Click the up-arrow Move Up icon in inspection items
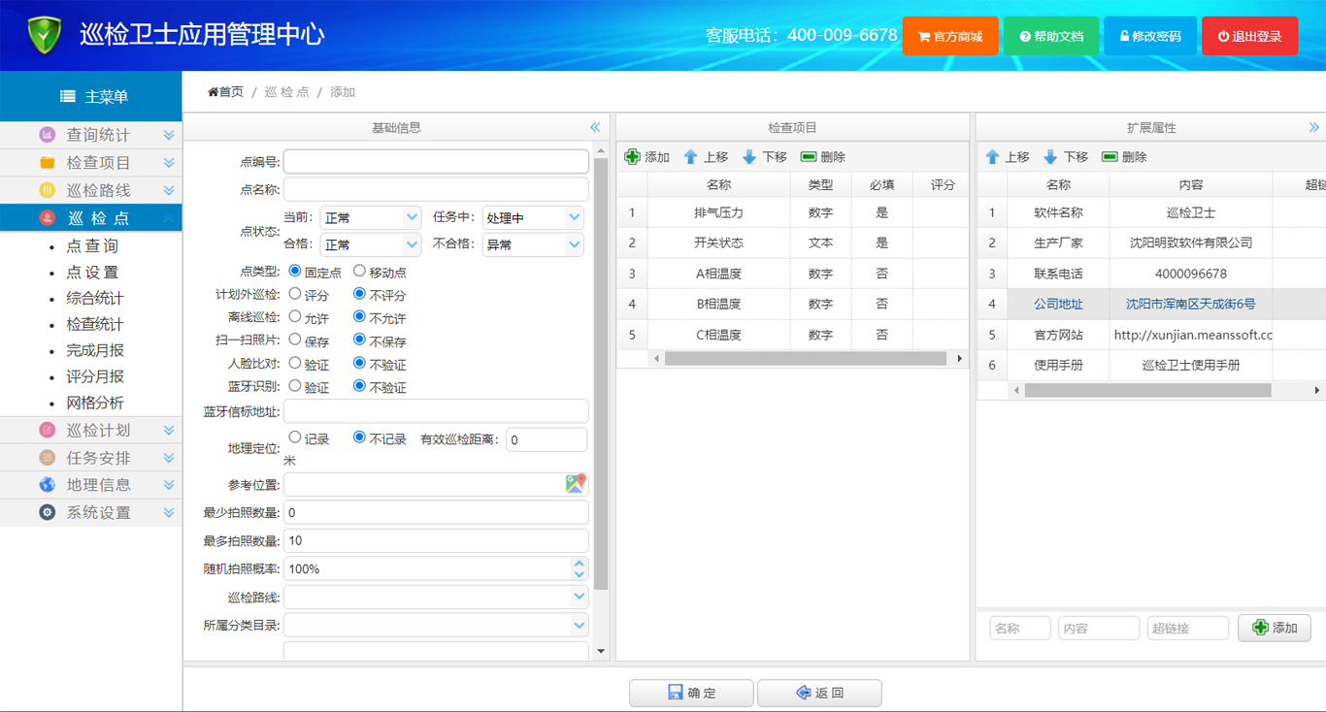1326x712 pixels. 691,157
